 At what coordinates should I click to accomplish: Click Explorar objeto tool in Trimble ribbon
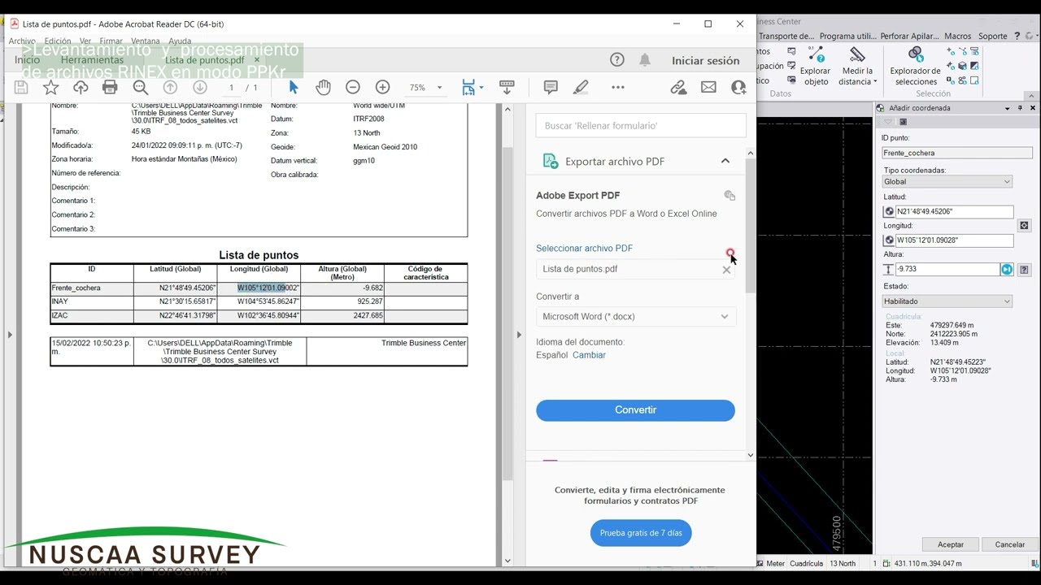tap(815, 66)
